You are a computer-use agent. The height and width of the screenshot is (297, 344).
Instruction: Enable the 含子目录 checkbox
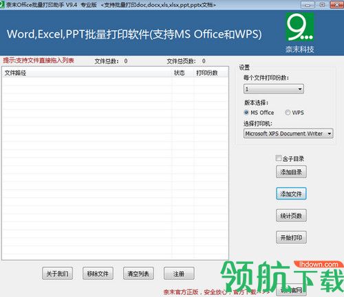point(279,158)
